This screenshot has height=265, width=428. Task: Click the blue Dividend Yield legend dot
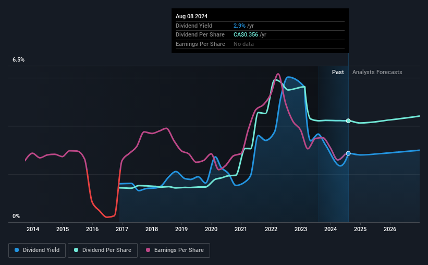coord(17,250)
